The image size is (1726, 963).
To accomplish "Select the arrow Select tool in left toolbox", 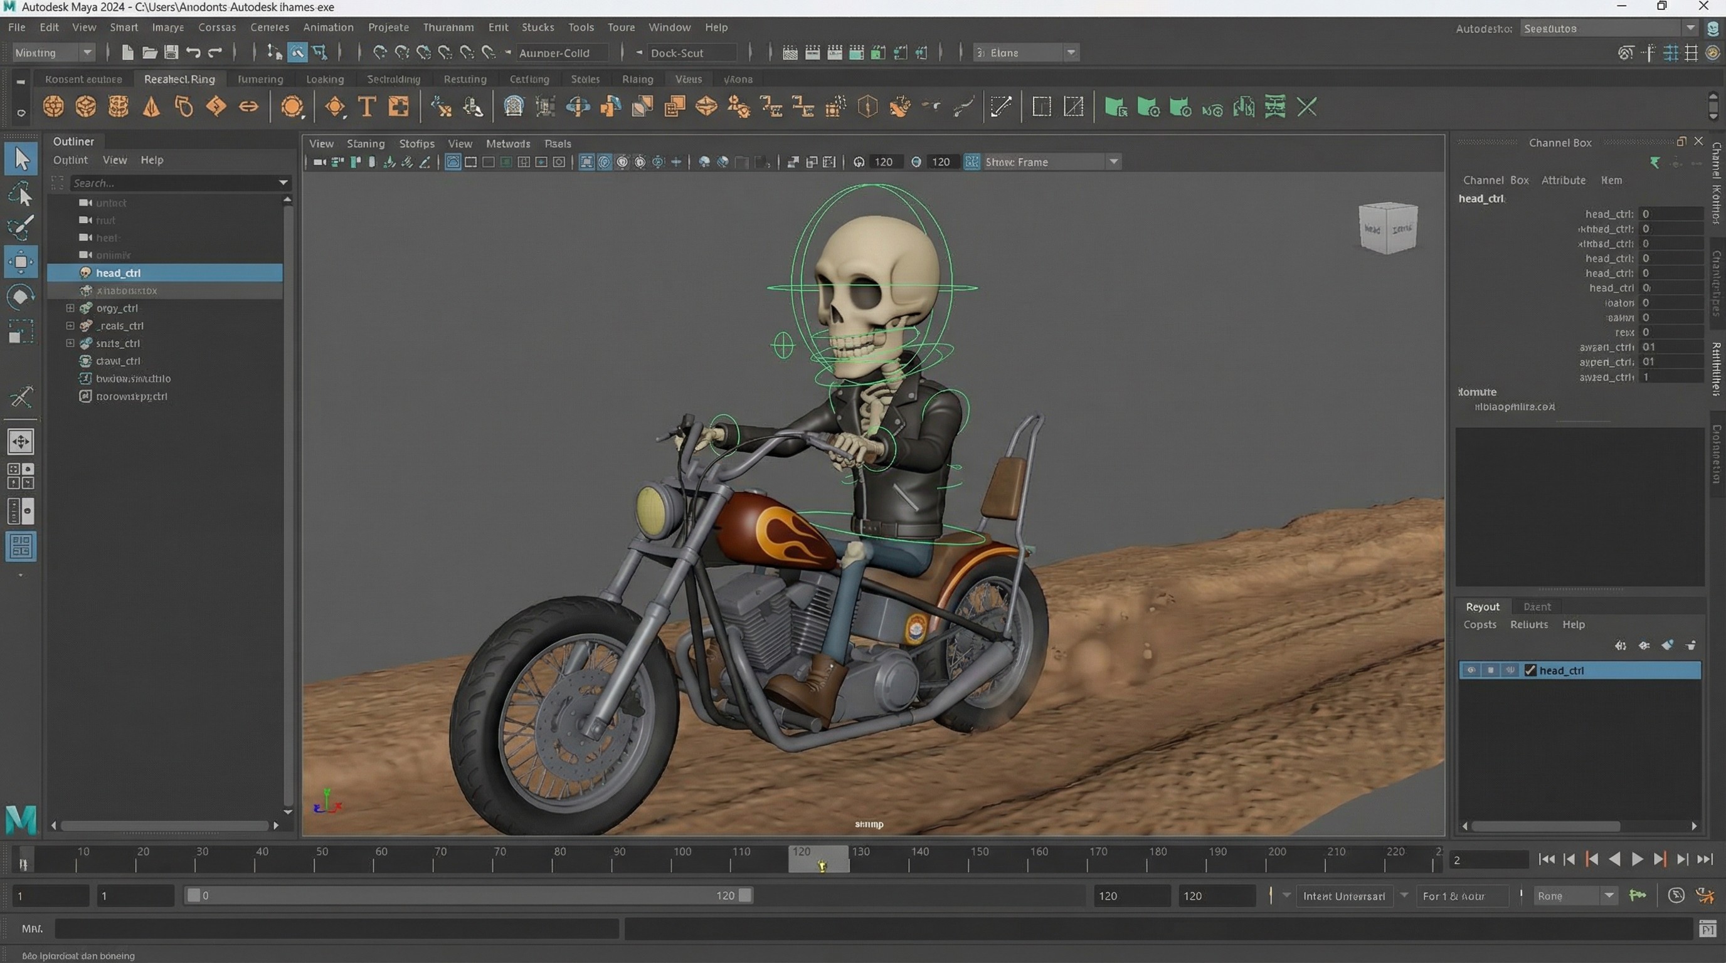I will [21, 159].
